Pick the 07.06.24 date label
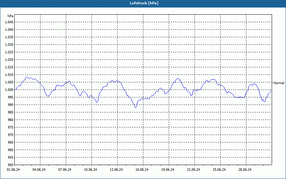This screenshot has height=179, width=286. pyautogui.click(x=65, y=170)
